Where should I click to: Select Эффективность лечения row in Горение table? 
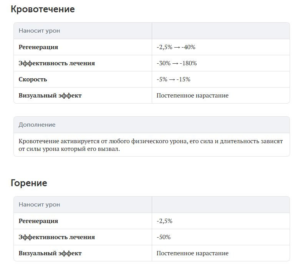click(56, 237)
